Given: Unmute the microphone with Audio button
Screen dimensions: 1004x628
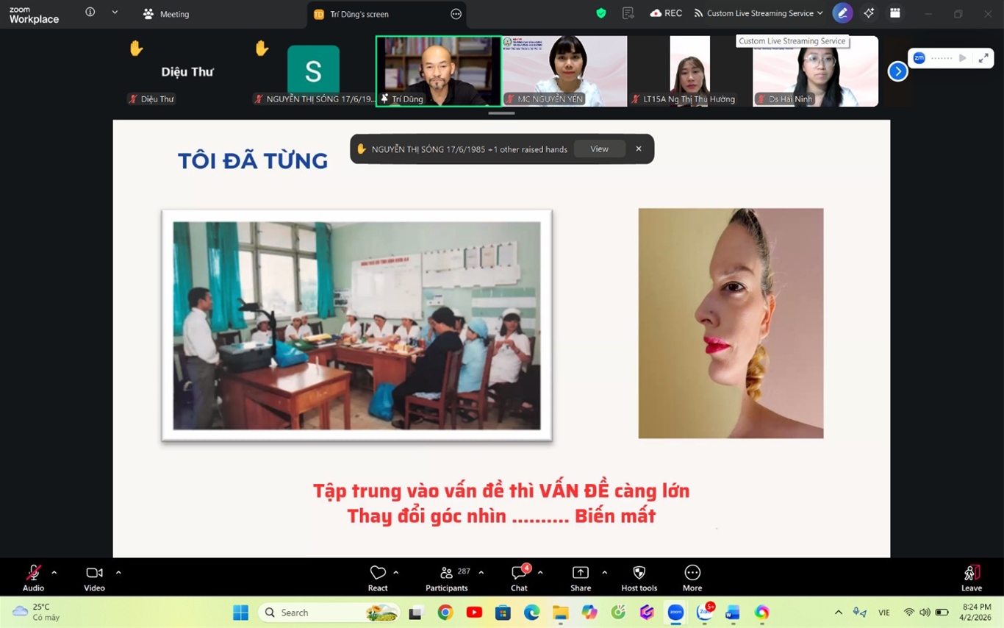Looking at the screenshot, I should (33, 574).
